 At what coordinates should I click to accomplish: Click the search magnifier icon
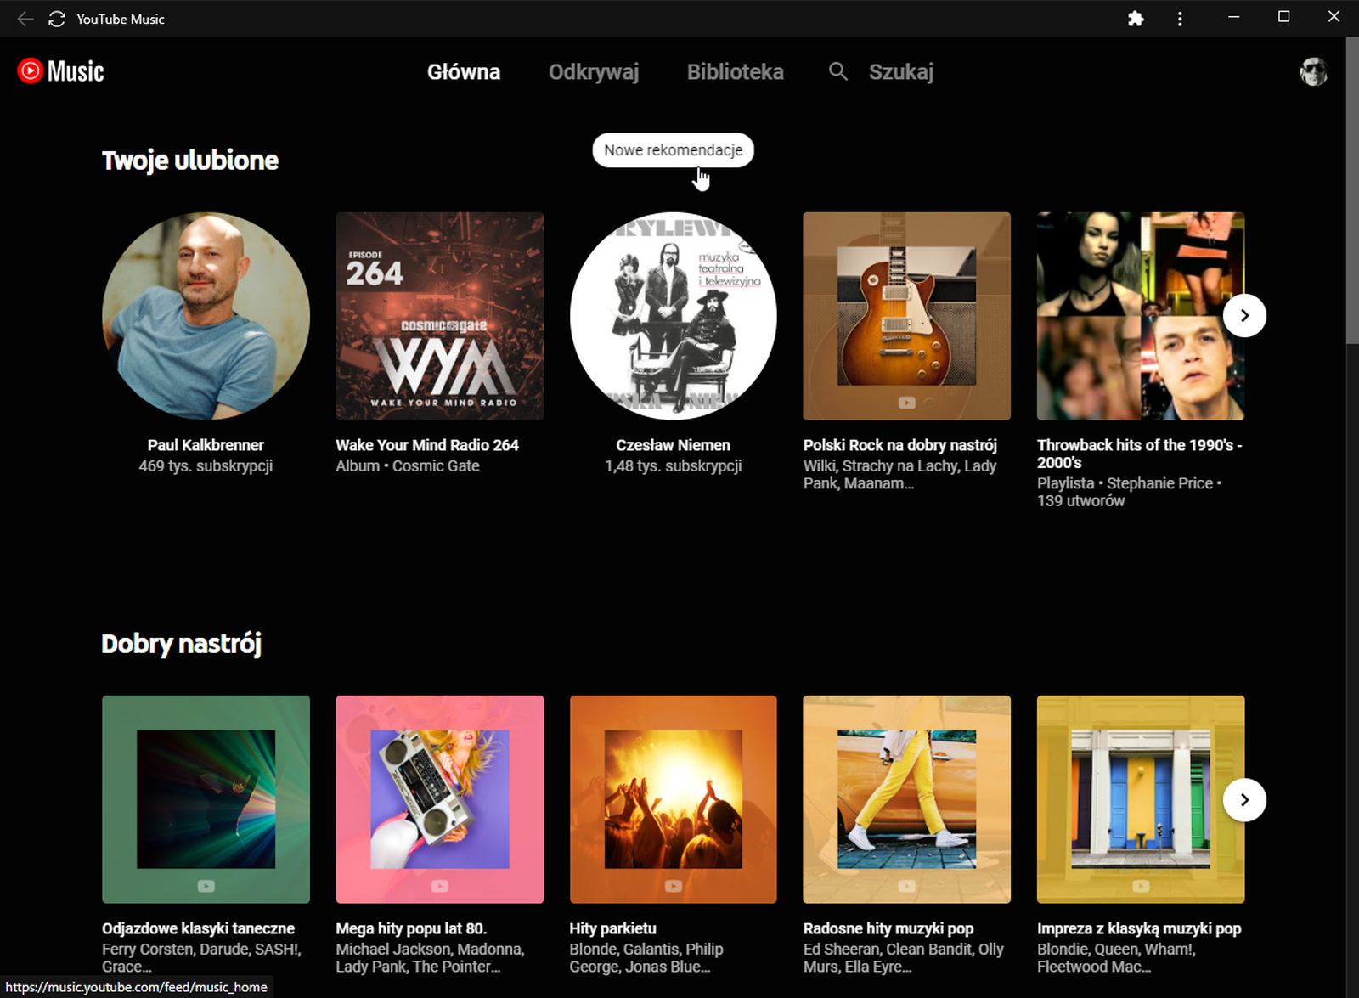838,71
